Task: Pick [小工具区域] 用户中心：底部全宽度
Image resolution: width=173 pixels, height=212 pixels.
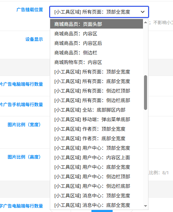Action: tap(97, 167)
